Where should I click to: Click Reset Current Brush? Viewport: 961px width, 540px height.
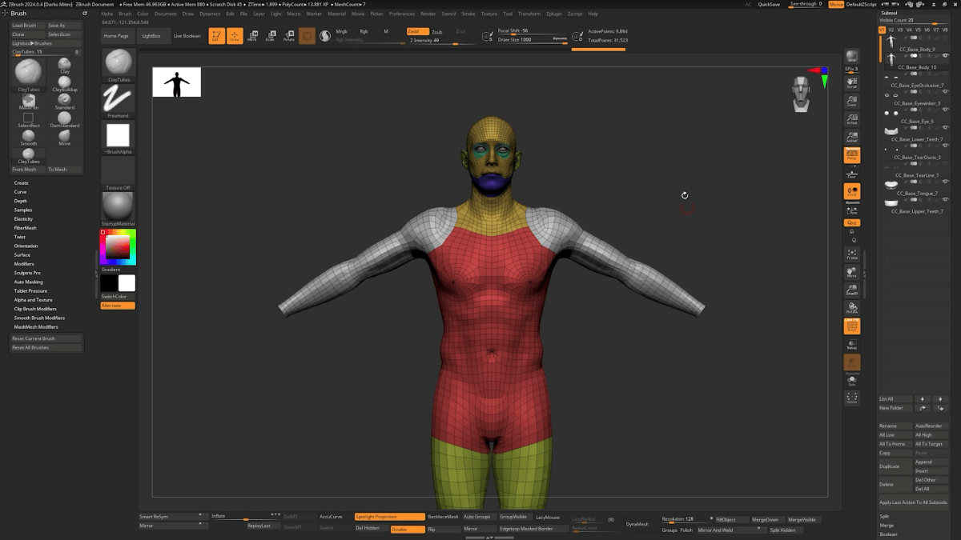click(46, 338)
